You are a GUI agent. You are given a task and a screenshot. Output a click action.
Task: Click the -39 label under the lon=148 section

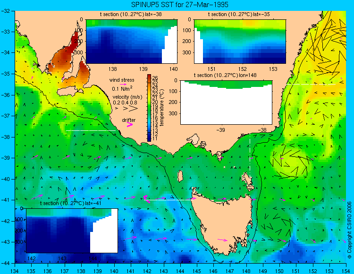click(220, 130)
